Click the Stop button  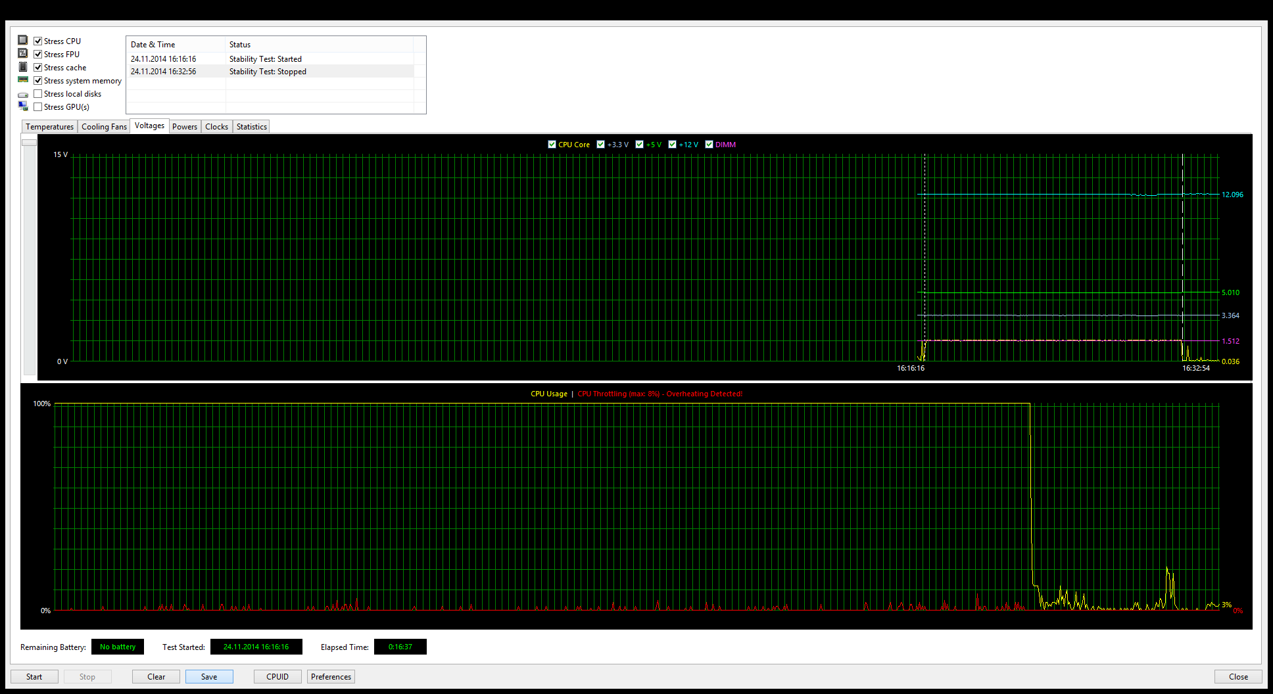[x=87, y=676]
